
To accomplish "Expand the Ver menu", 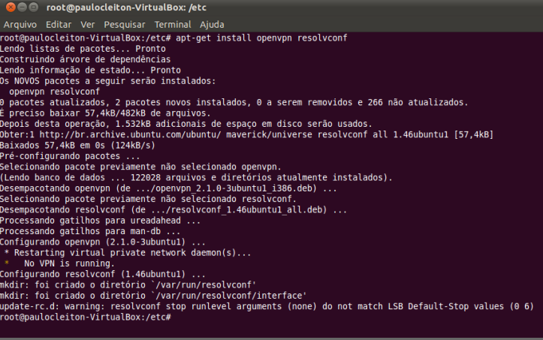I will (88, 24).
